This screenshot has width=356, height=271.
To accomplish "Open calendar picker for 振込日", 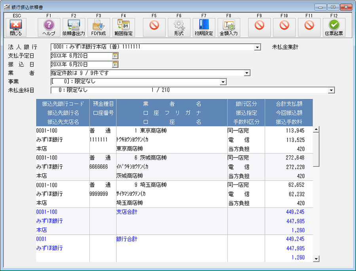I will (115, 64).
